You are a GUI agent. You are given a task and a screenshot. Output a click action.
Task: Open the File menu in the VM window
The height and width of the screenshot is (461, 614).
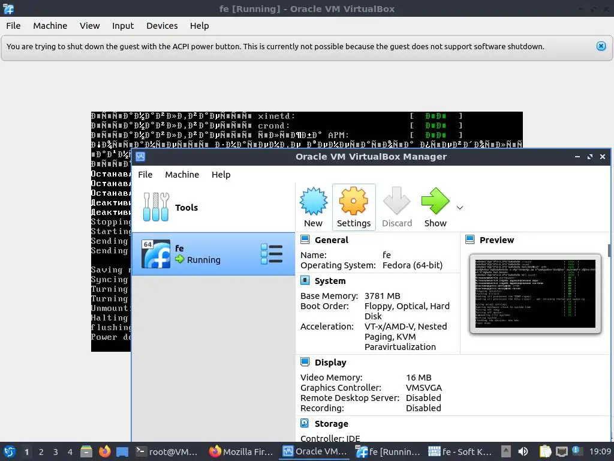coord(13,26)
